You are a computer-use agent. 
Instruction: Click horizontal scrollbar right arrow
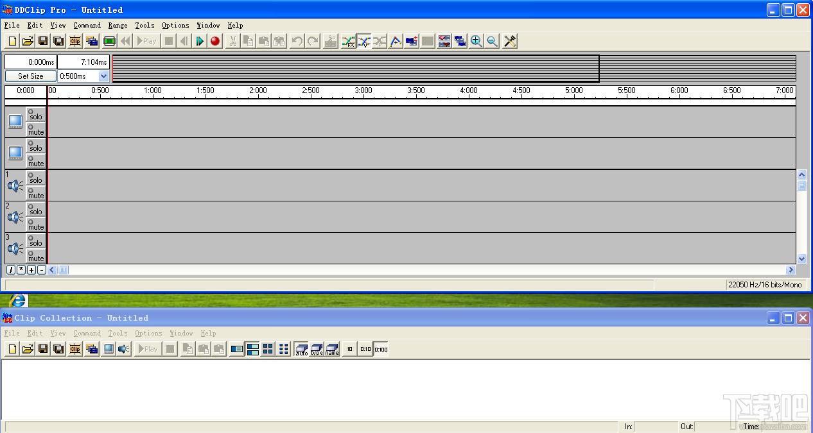791,270
